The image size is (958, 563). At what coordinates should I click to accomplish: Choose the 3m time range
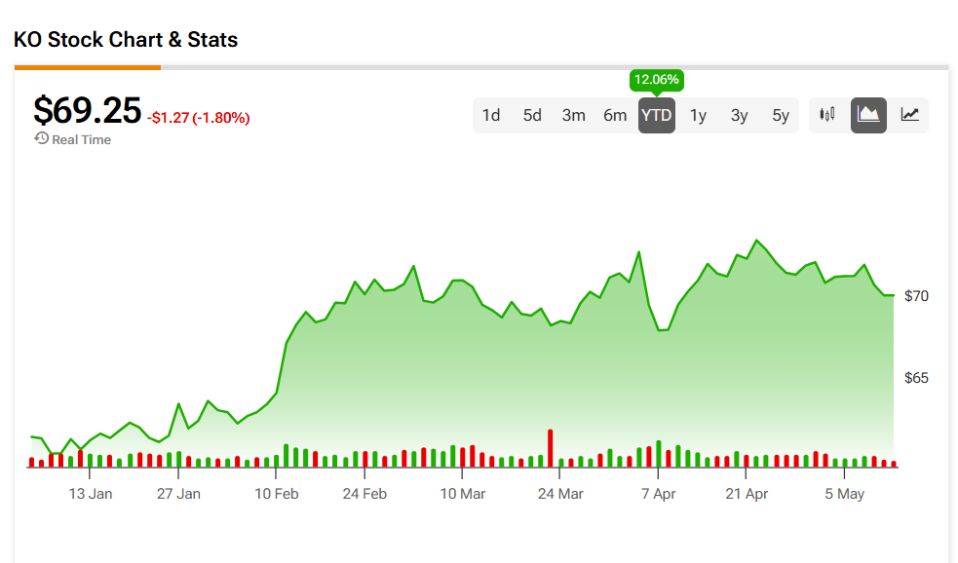[x=573, y=115]
